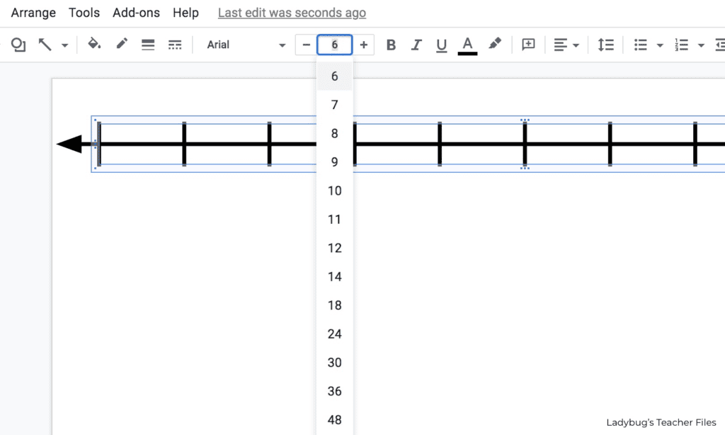The height and width of the screenshot is (435, 725).
Task: Expand the bulleted list dropdown arrow
Action: pyautogui.click(x=660, y=45)
